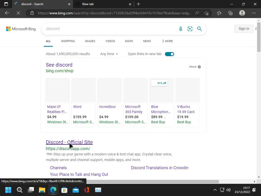Open Discord Translations in Crowdin link
The height and width of the screenshot is (196, 261).
click(x=160, y=168)
